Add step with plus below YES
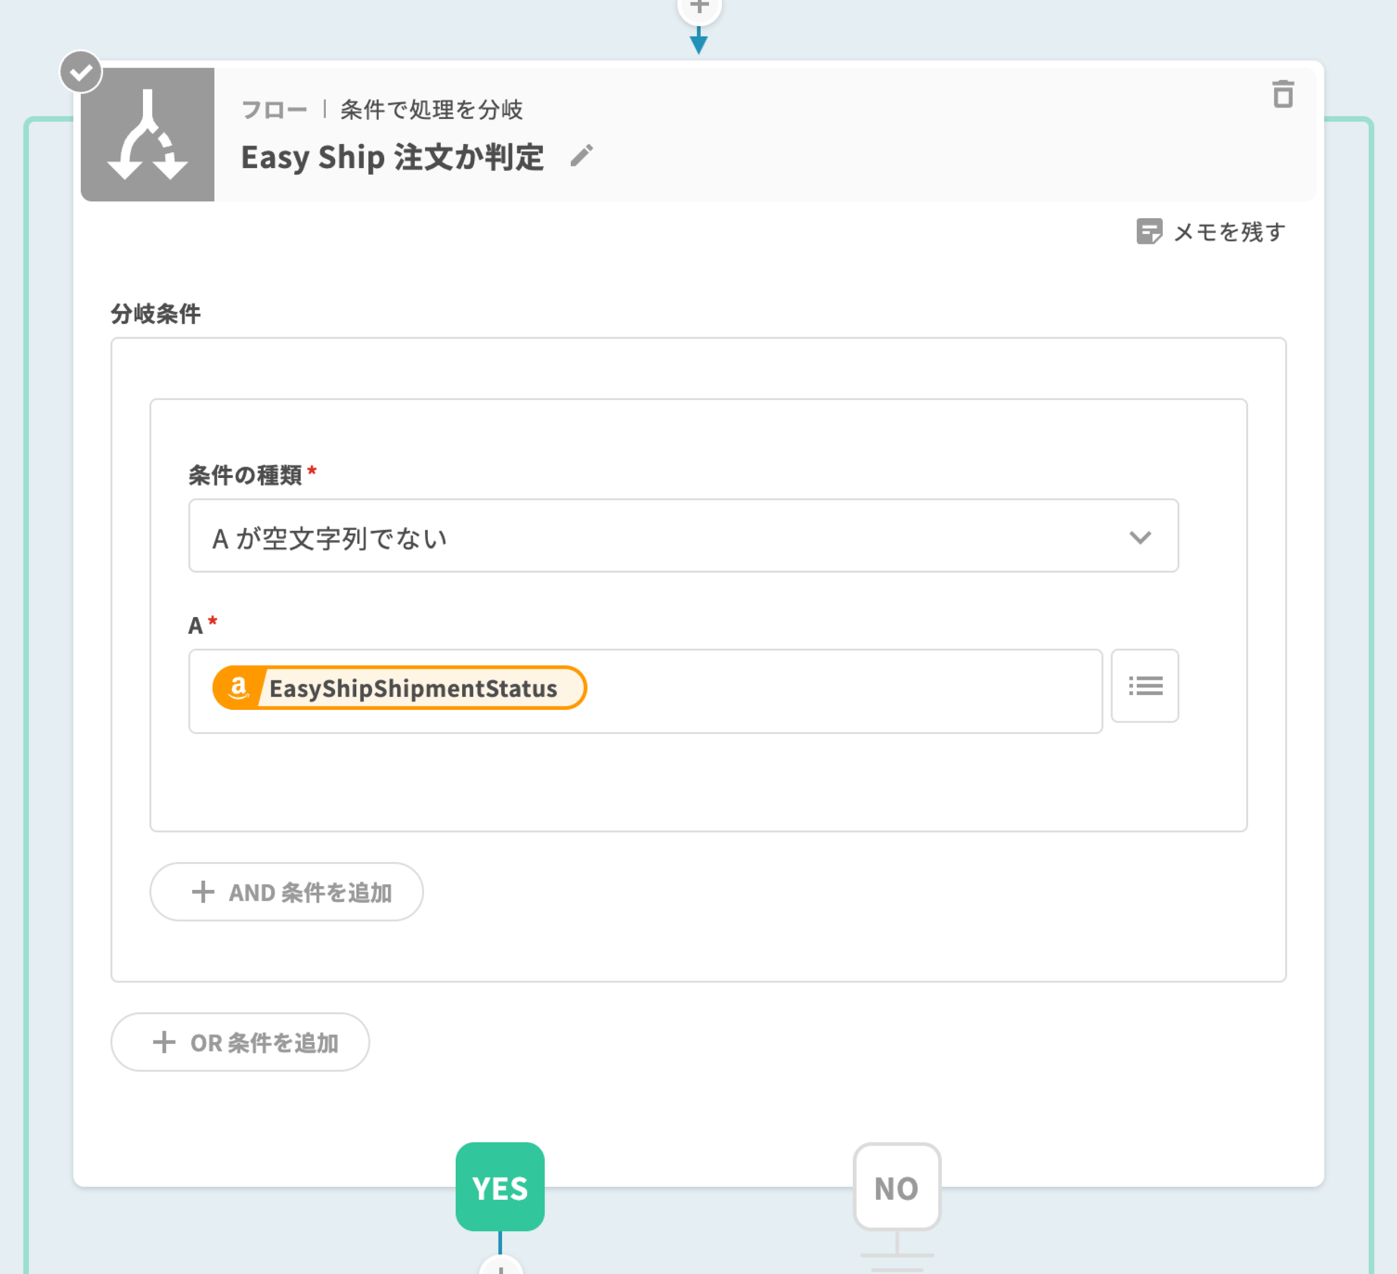Image resolution: width=1397 pixels, height=1274 pixels. click(x=500, y=1266)
